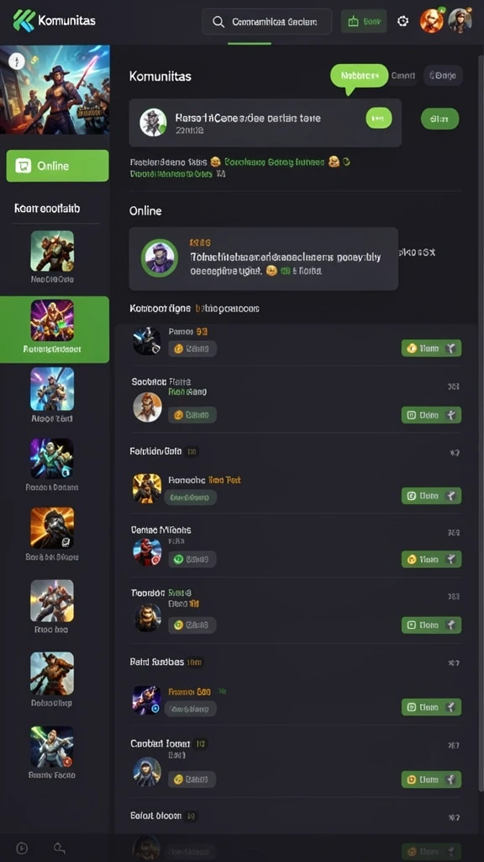Open the orange profile avatar in header
Image resolution: width=484 pixels, height=862 pixels.
[x=431, y=21]
